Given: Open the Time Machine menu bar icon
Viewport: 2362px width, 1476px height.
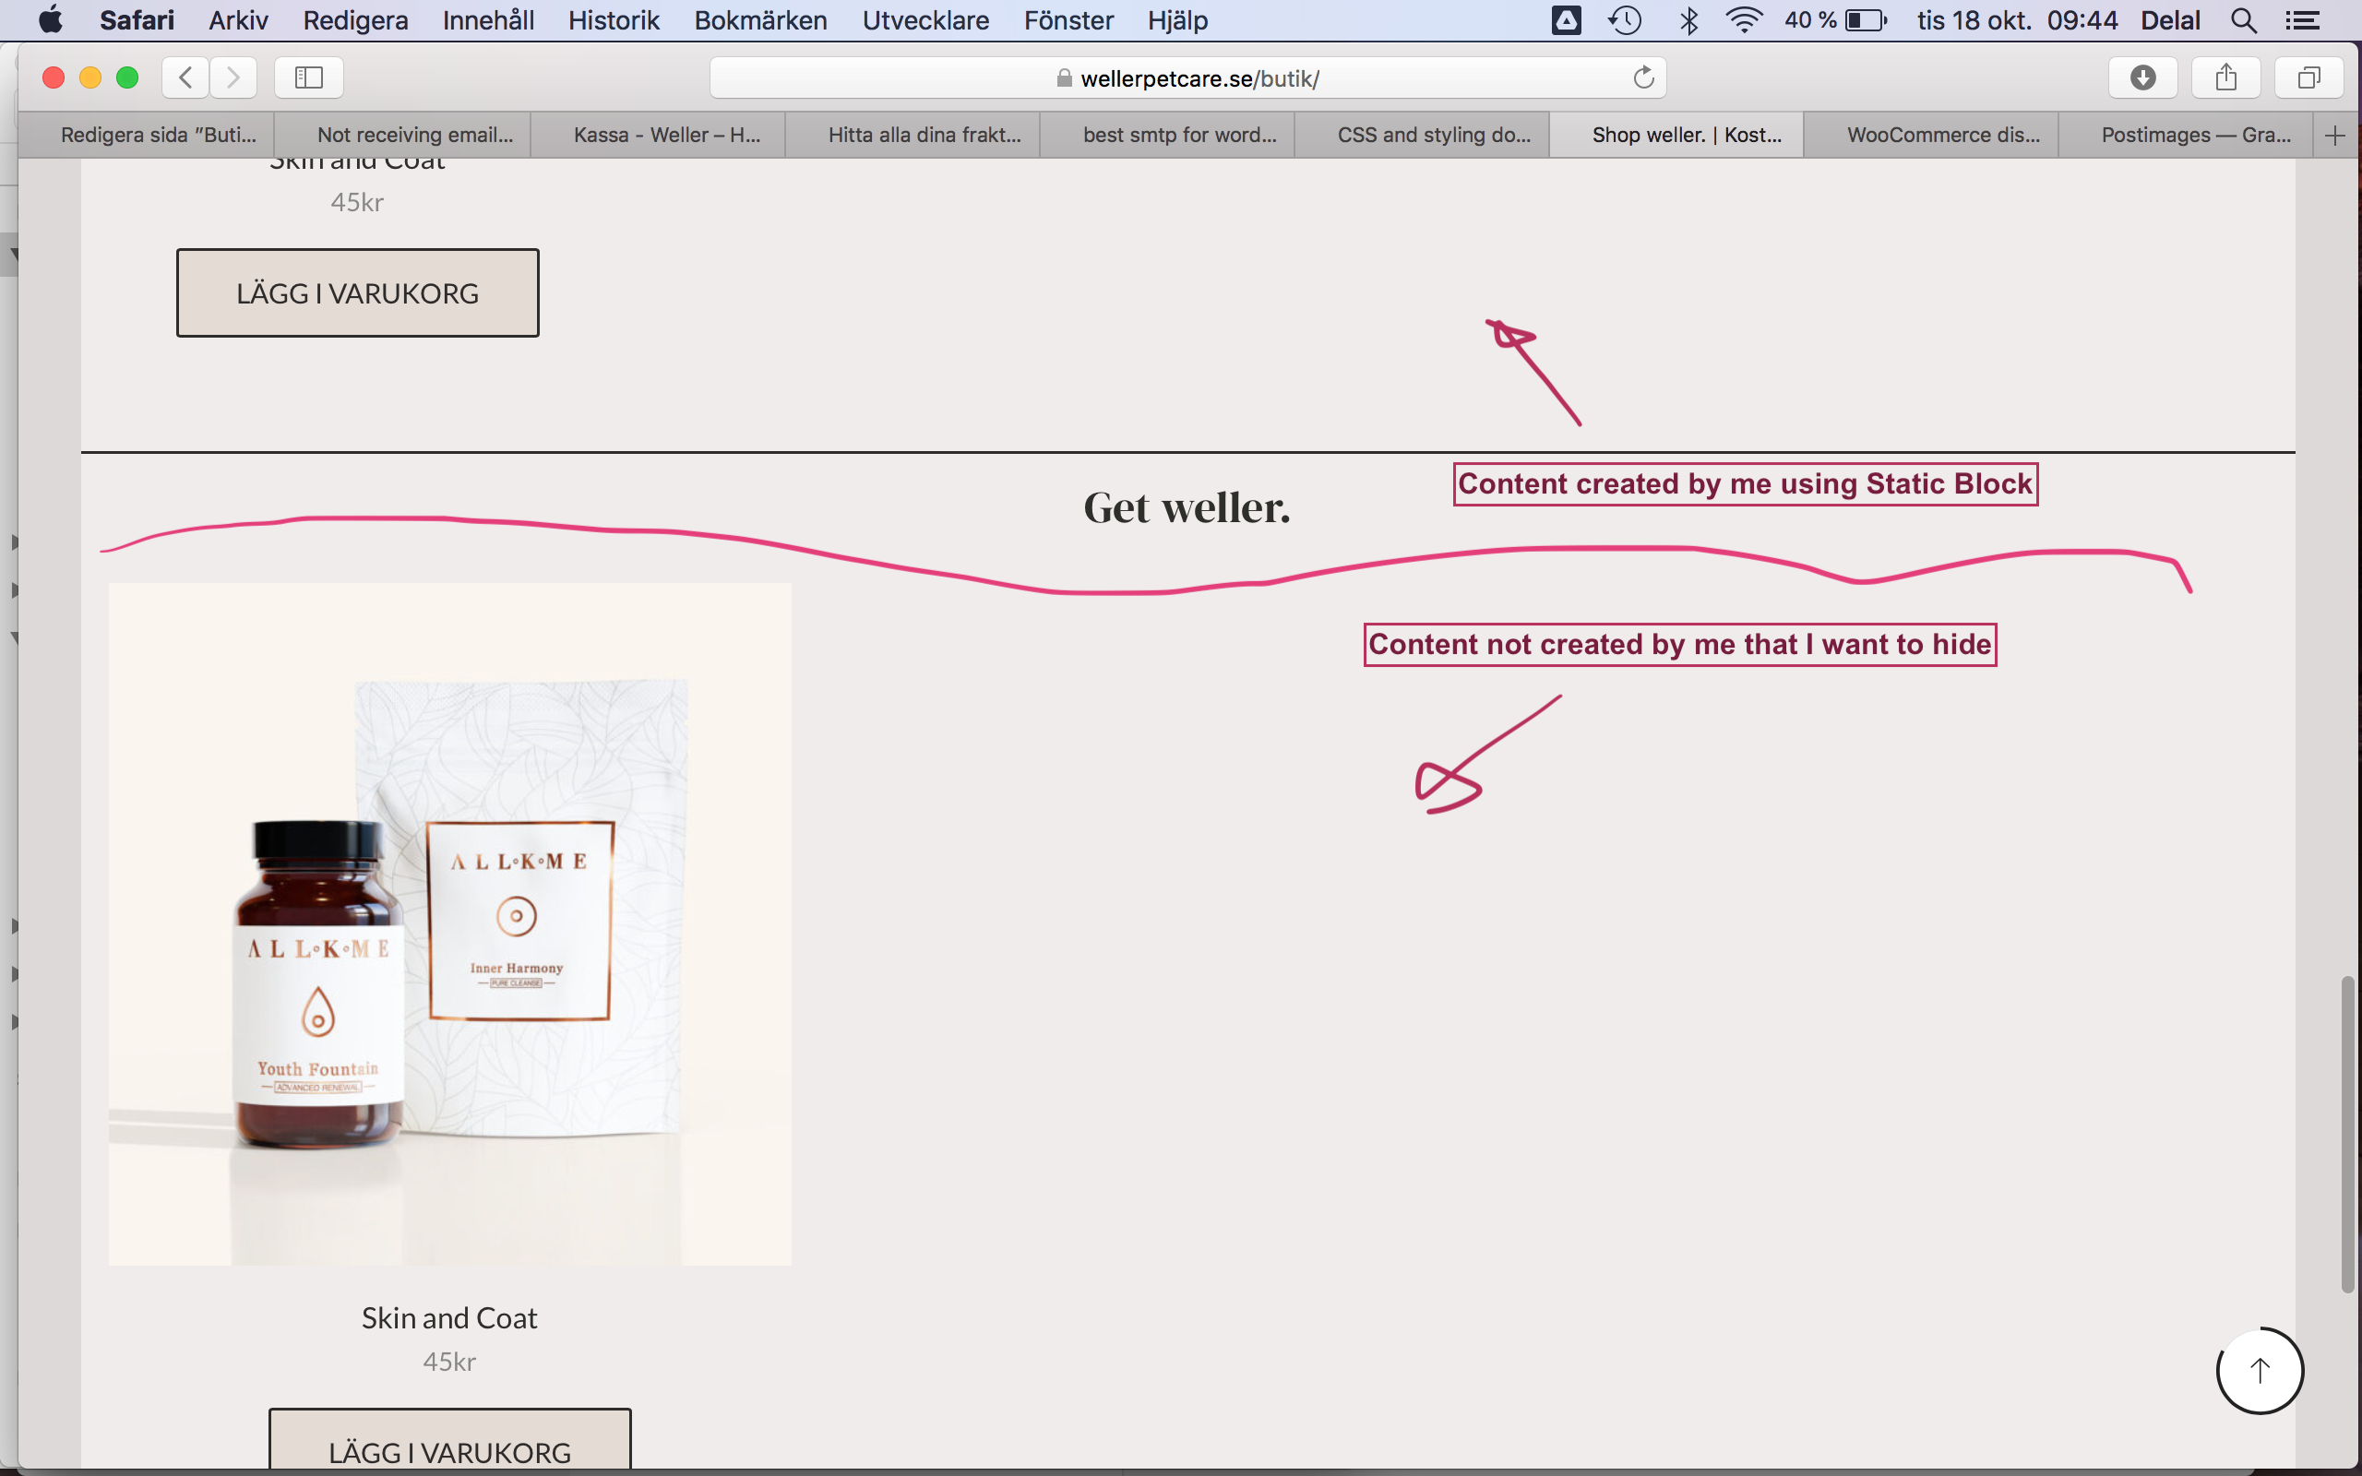Looking at the screenshot, I should tap(1625, 20).
